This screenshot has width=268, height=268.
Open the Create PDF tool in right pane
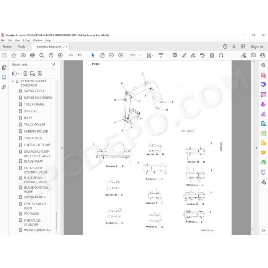pos(263,75)
